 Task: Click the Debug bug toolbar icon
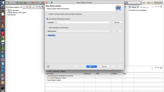17,3
